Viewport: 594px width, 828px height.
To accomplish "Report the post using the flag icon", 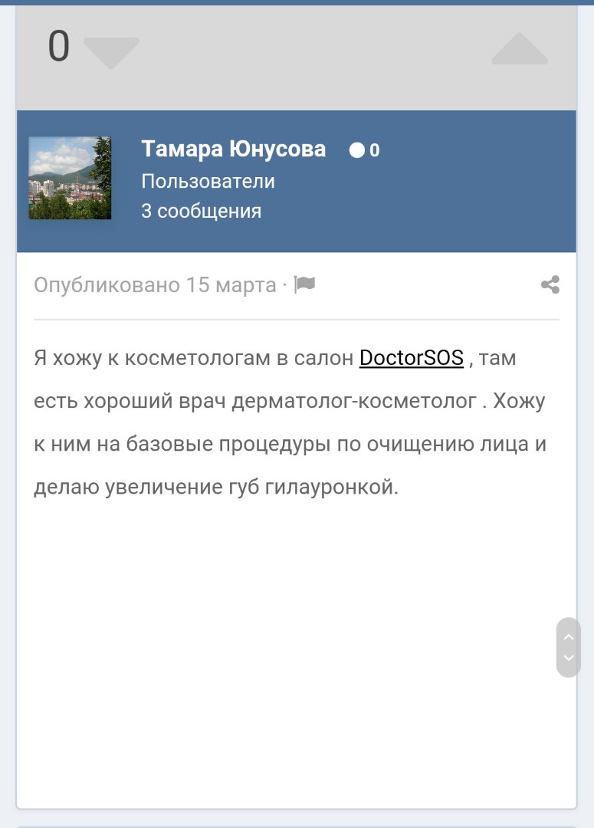I will (x=304, y=284).
